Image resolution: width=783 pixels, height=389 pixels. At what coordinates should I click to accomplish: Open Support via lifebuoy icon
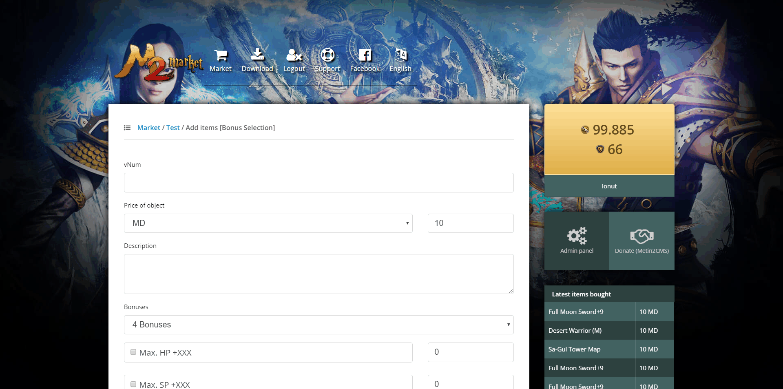(327, 55)
